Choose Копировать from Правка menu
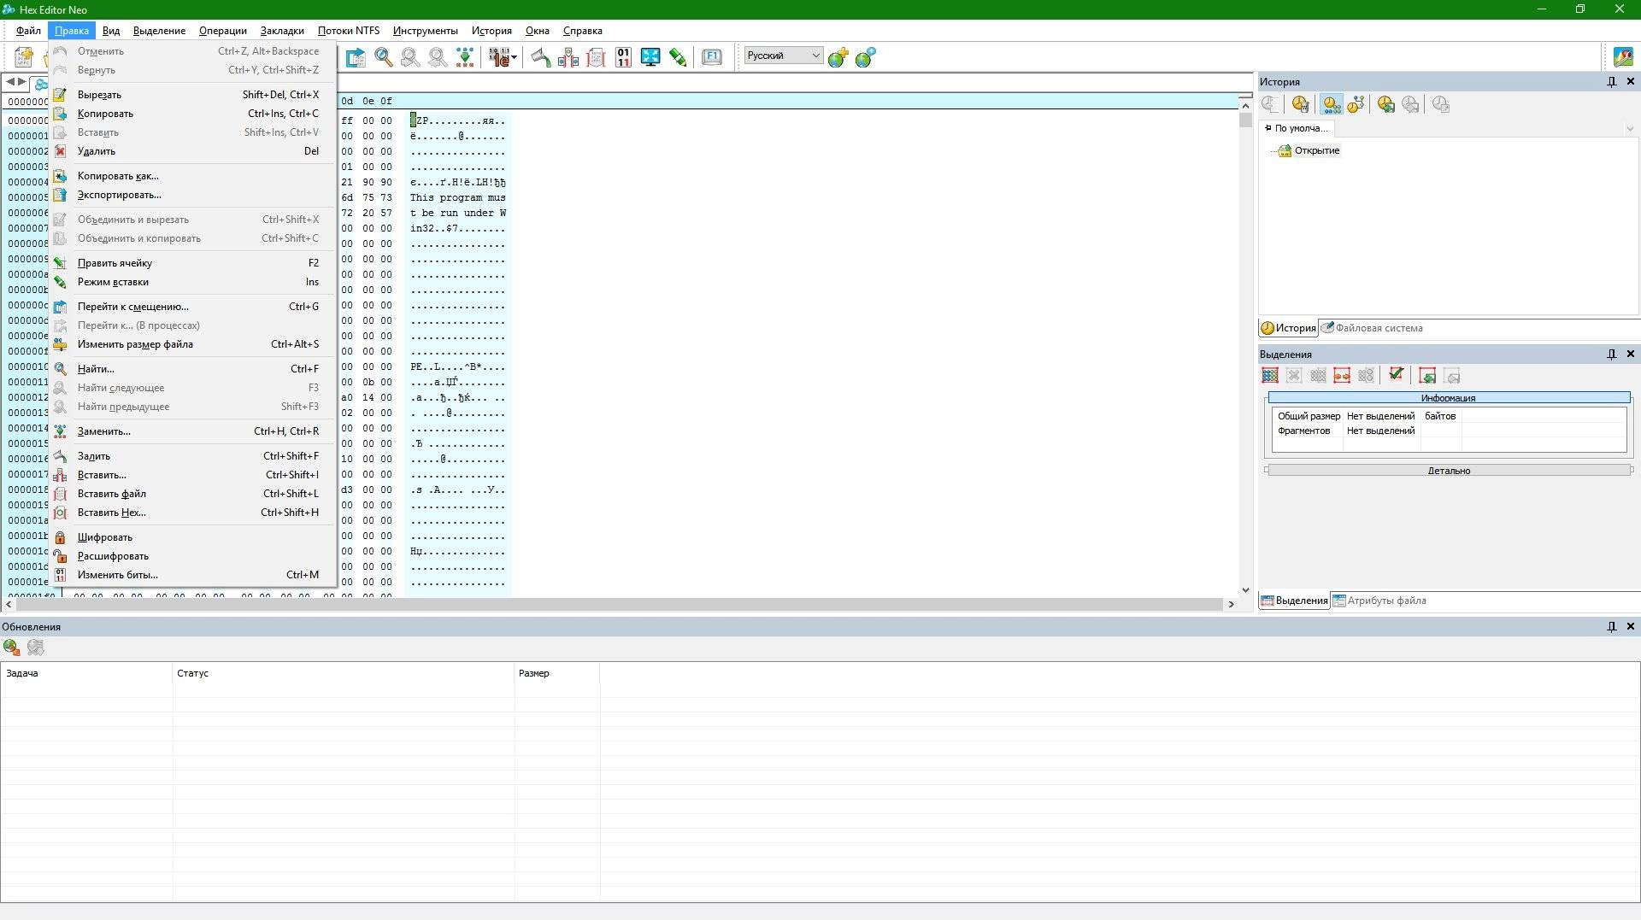Viewport: 1641px width, 920px height. (x=192, y=114)
